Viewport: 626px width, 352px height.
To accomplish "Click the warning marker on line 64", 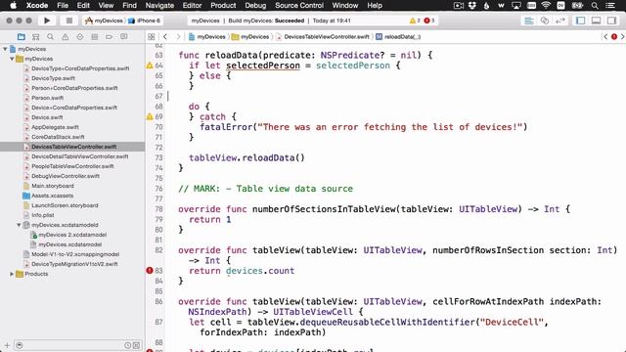I will 150,66.
